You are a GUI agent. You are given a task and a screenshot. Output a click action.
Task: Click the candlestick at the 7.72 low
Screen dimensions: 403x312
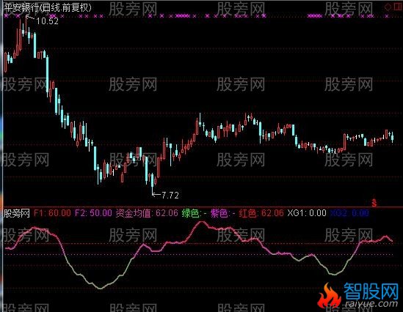[x=153, y=183]
